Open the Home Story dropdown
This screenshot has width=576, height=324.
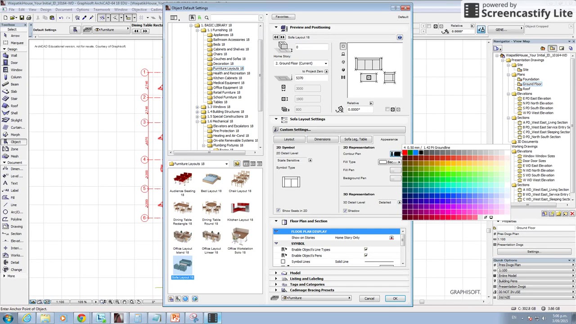click(x=301, y=63)
